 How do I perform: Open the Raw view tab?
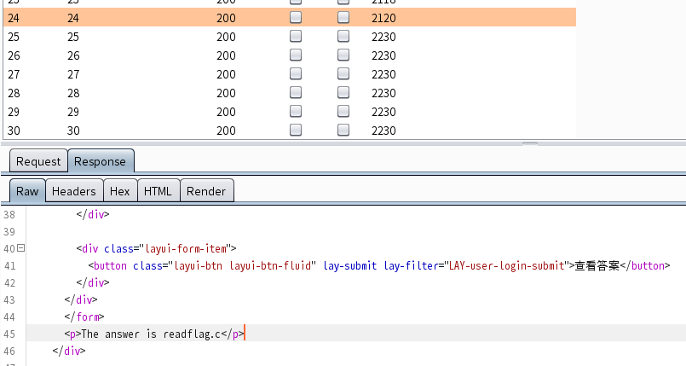[27, 191]
